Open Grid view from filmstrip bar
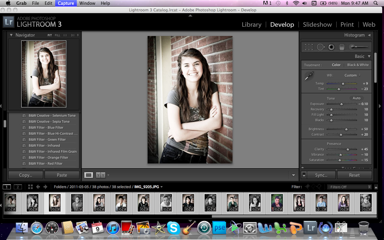This screenshot has width=384, height=240. (30, 187)
